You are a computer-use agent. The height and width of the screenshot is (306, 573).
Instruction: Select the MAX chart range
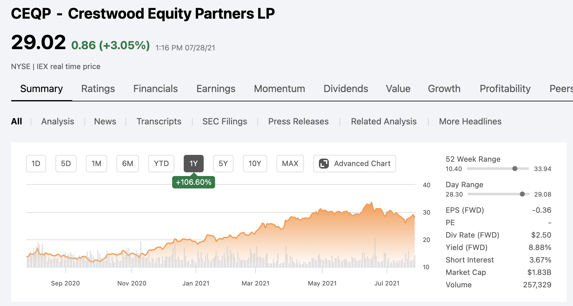[290, 163]
